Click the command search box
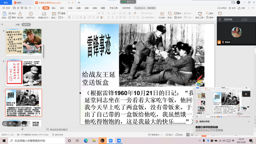 (145, 8)
